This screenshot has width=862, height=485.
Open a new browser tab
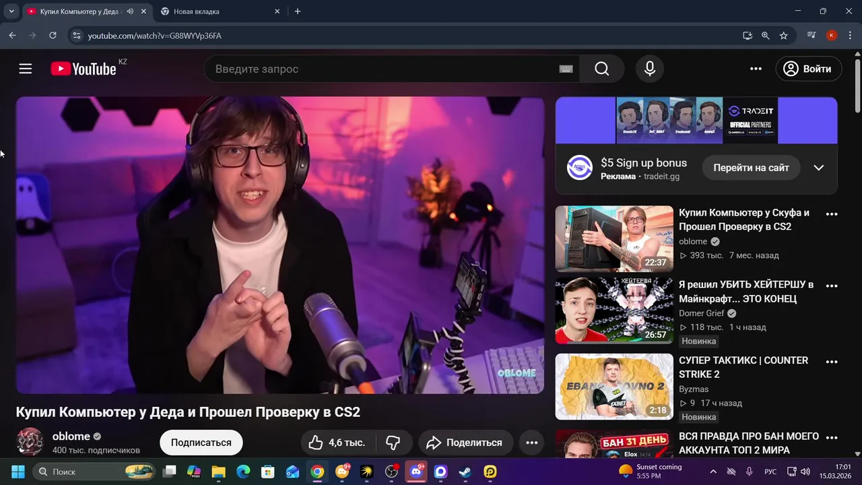pos(298,11)
